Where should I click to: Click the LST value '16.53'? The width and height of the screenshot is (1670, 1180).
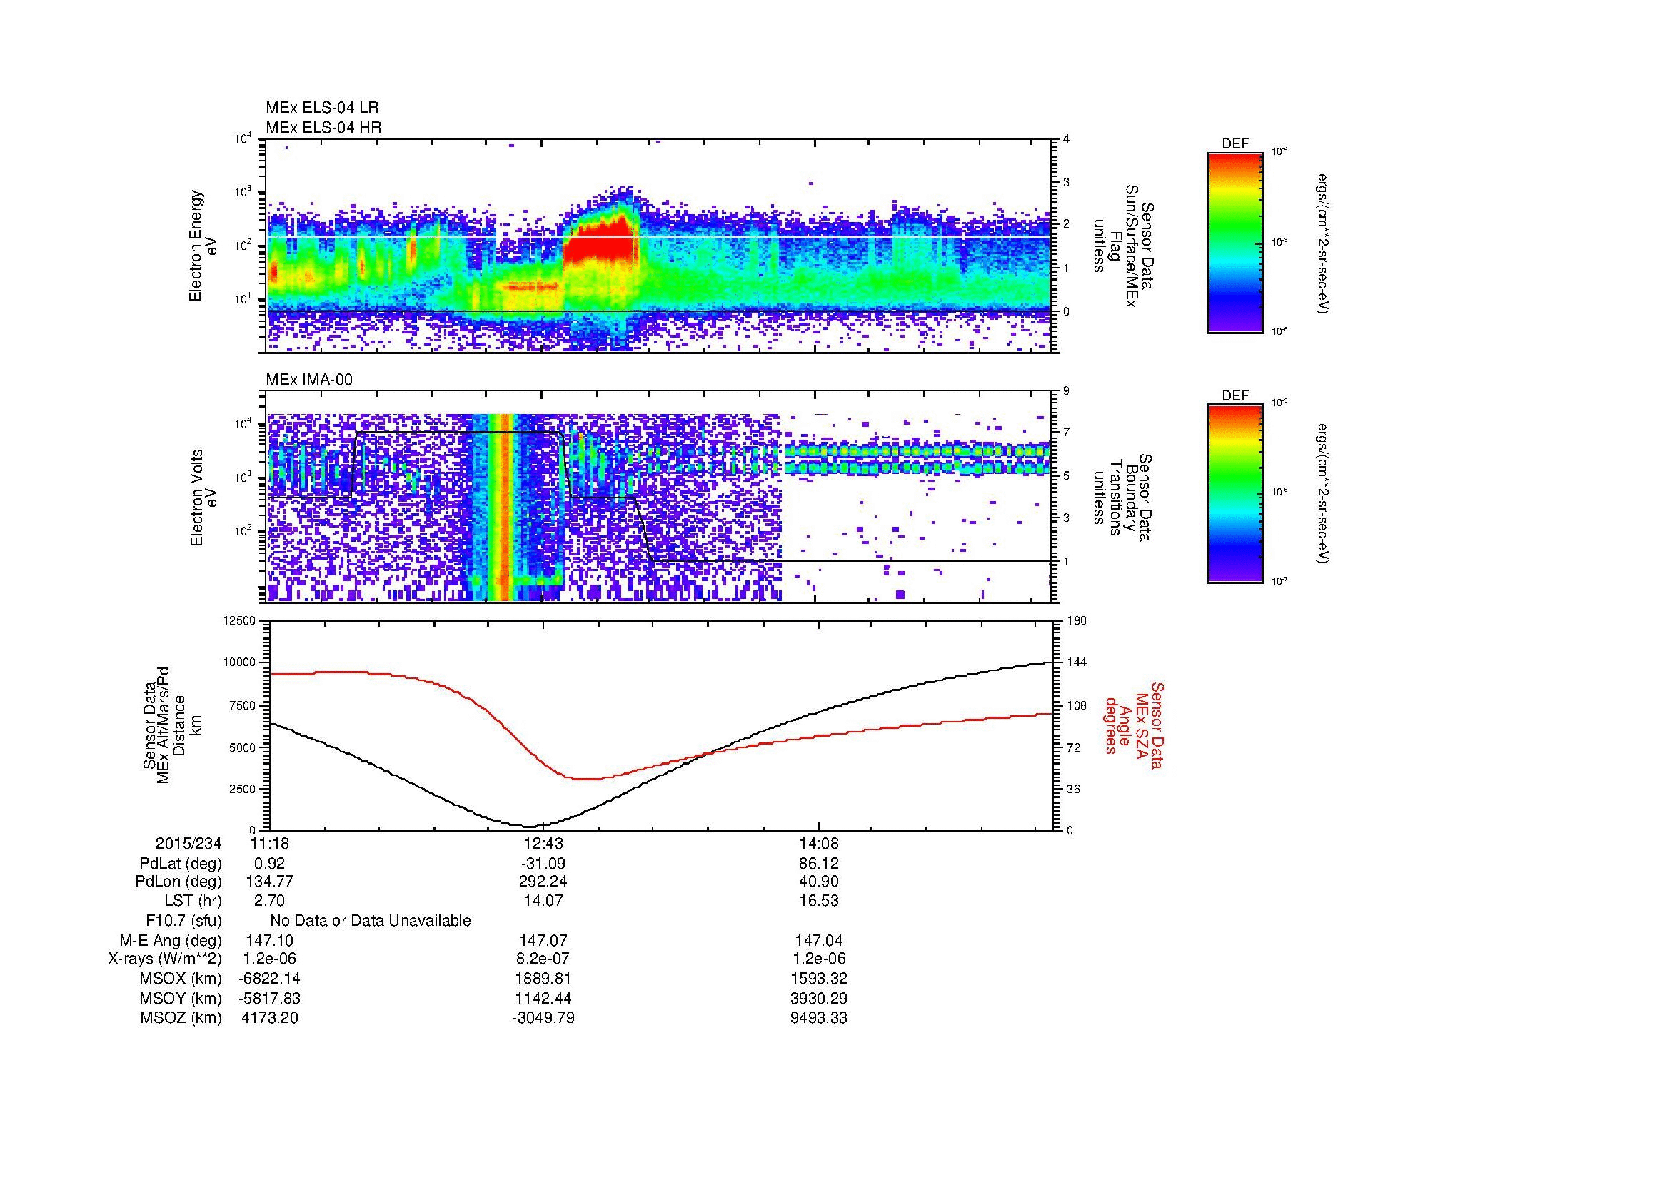(x=819, y=901)
